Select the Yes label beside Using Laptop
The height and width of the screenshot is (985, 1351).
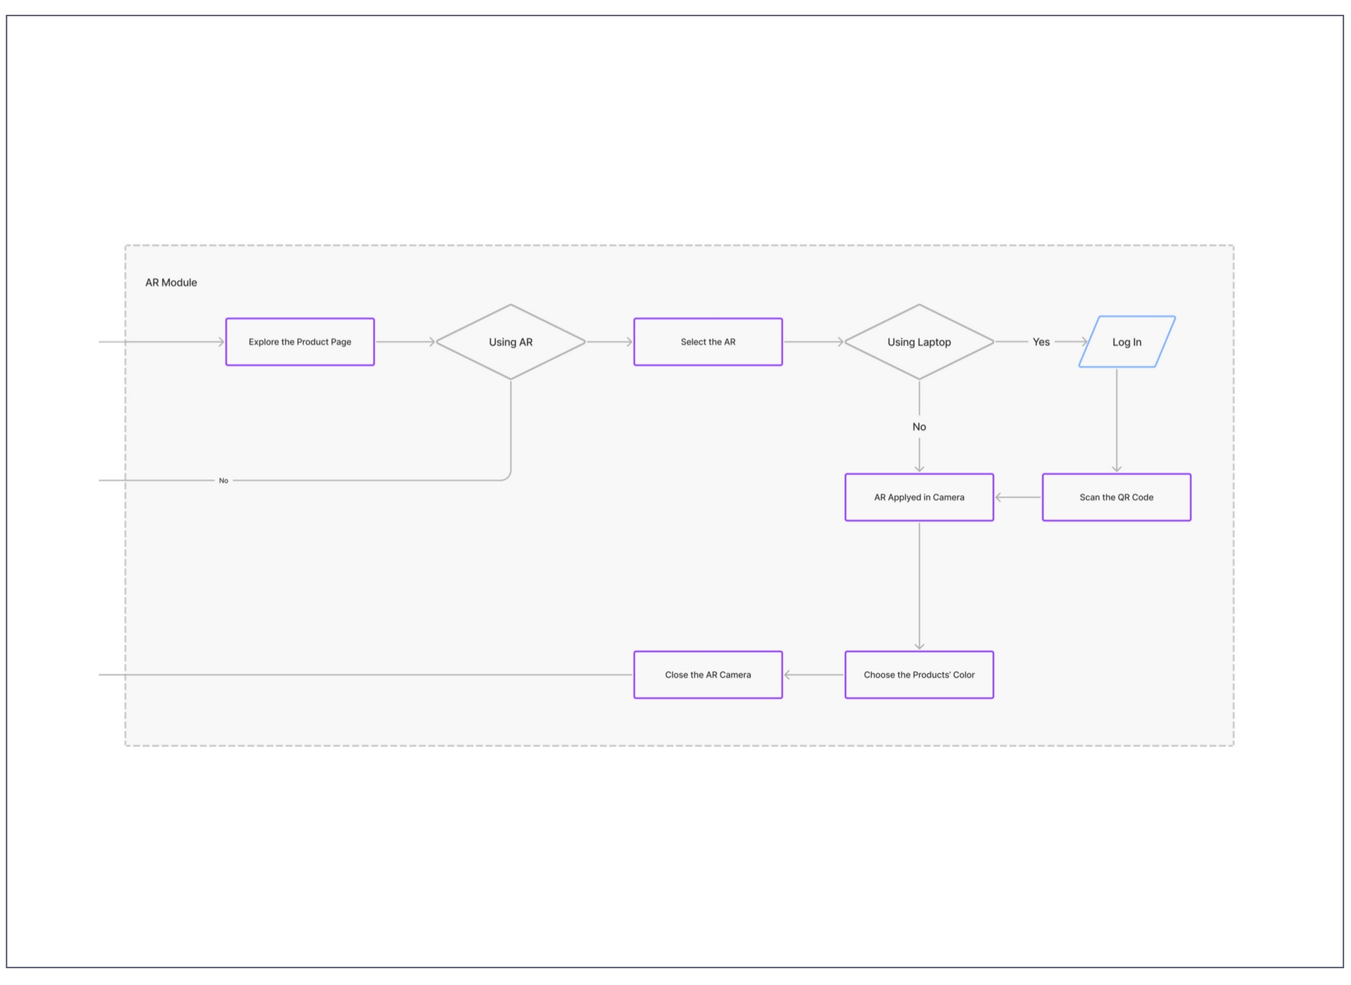(1041, 342)
